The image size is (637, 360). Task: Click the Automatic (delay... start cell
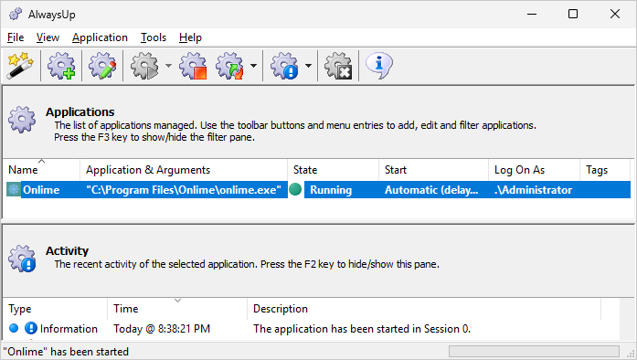[431, 190]
